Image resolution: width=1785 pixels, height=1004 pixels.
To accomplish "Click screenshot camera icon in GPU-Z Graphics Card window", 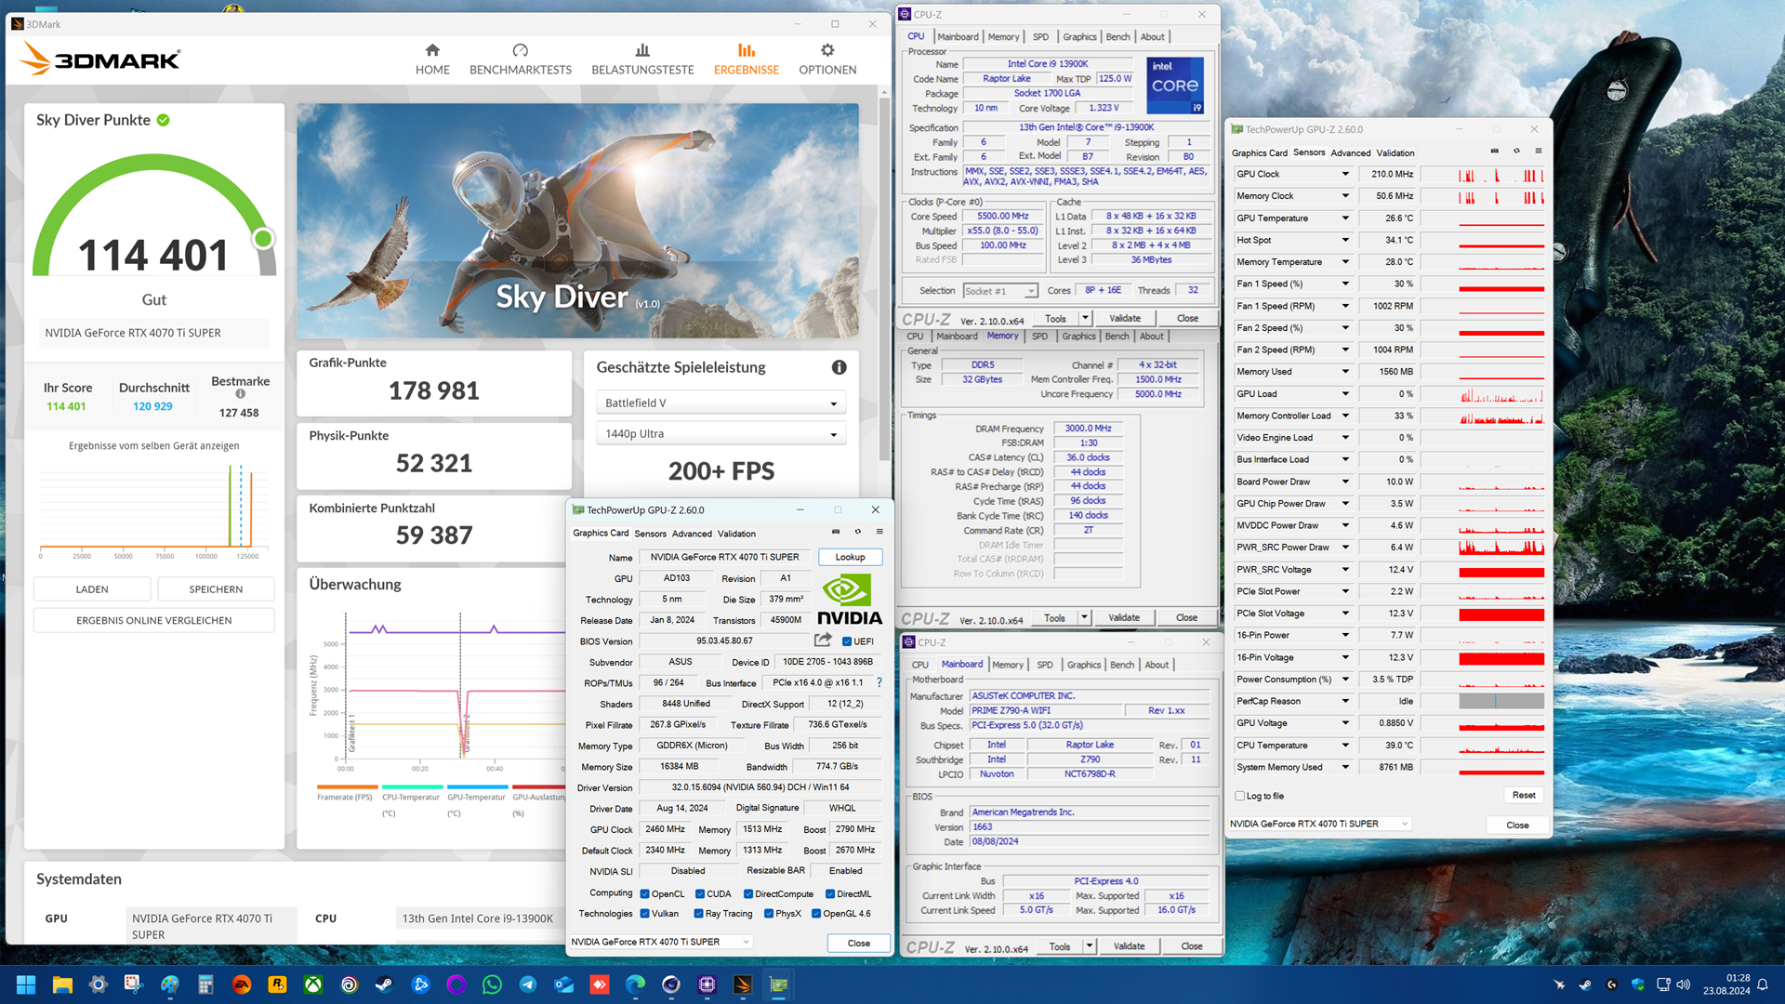I will click(835, 533).
